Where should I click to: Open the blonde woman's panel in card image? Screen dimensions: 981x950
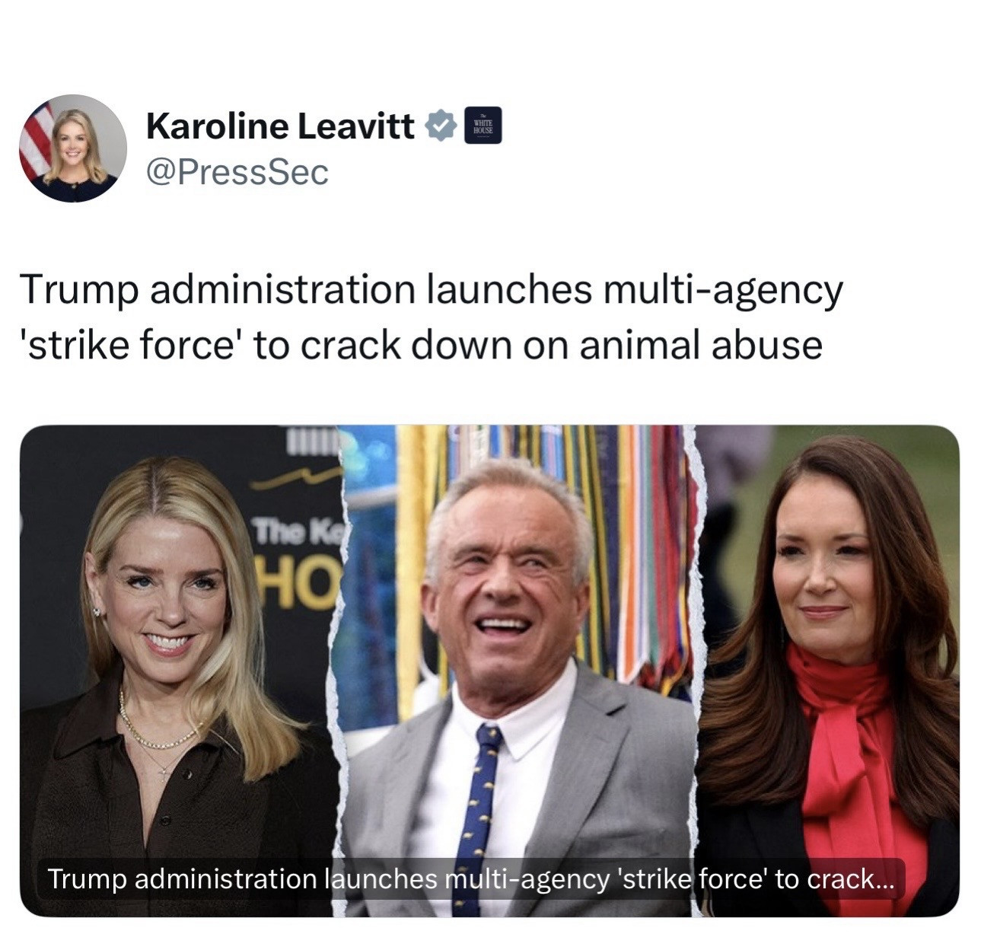(181, 670)
